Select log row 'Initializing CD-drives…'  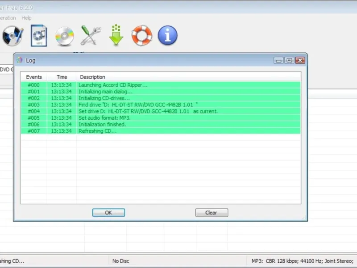point(161,98)
